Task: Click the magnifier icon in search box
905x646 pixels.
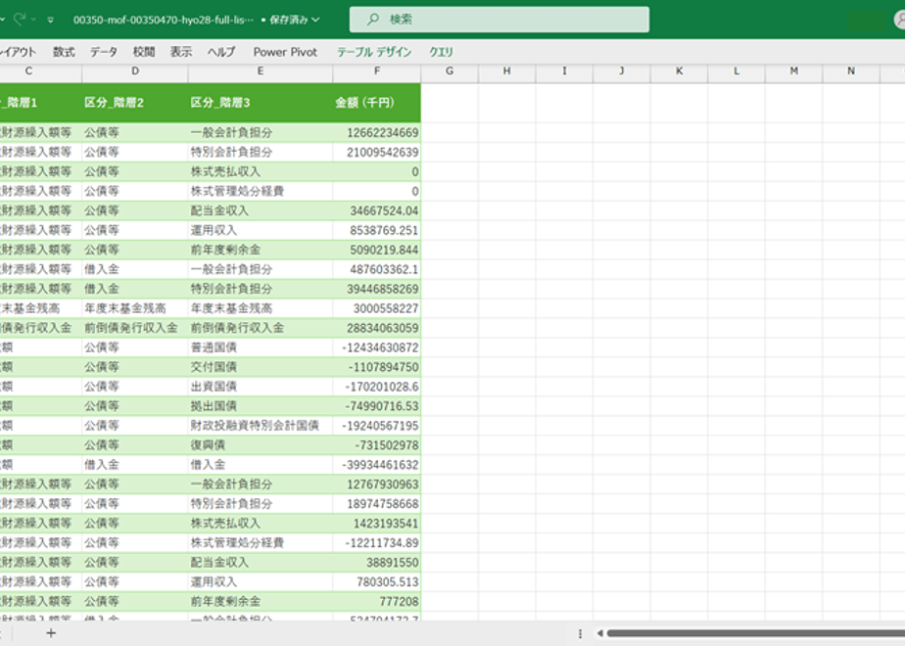Action: (x=373, y=19)
